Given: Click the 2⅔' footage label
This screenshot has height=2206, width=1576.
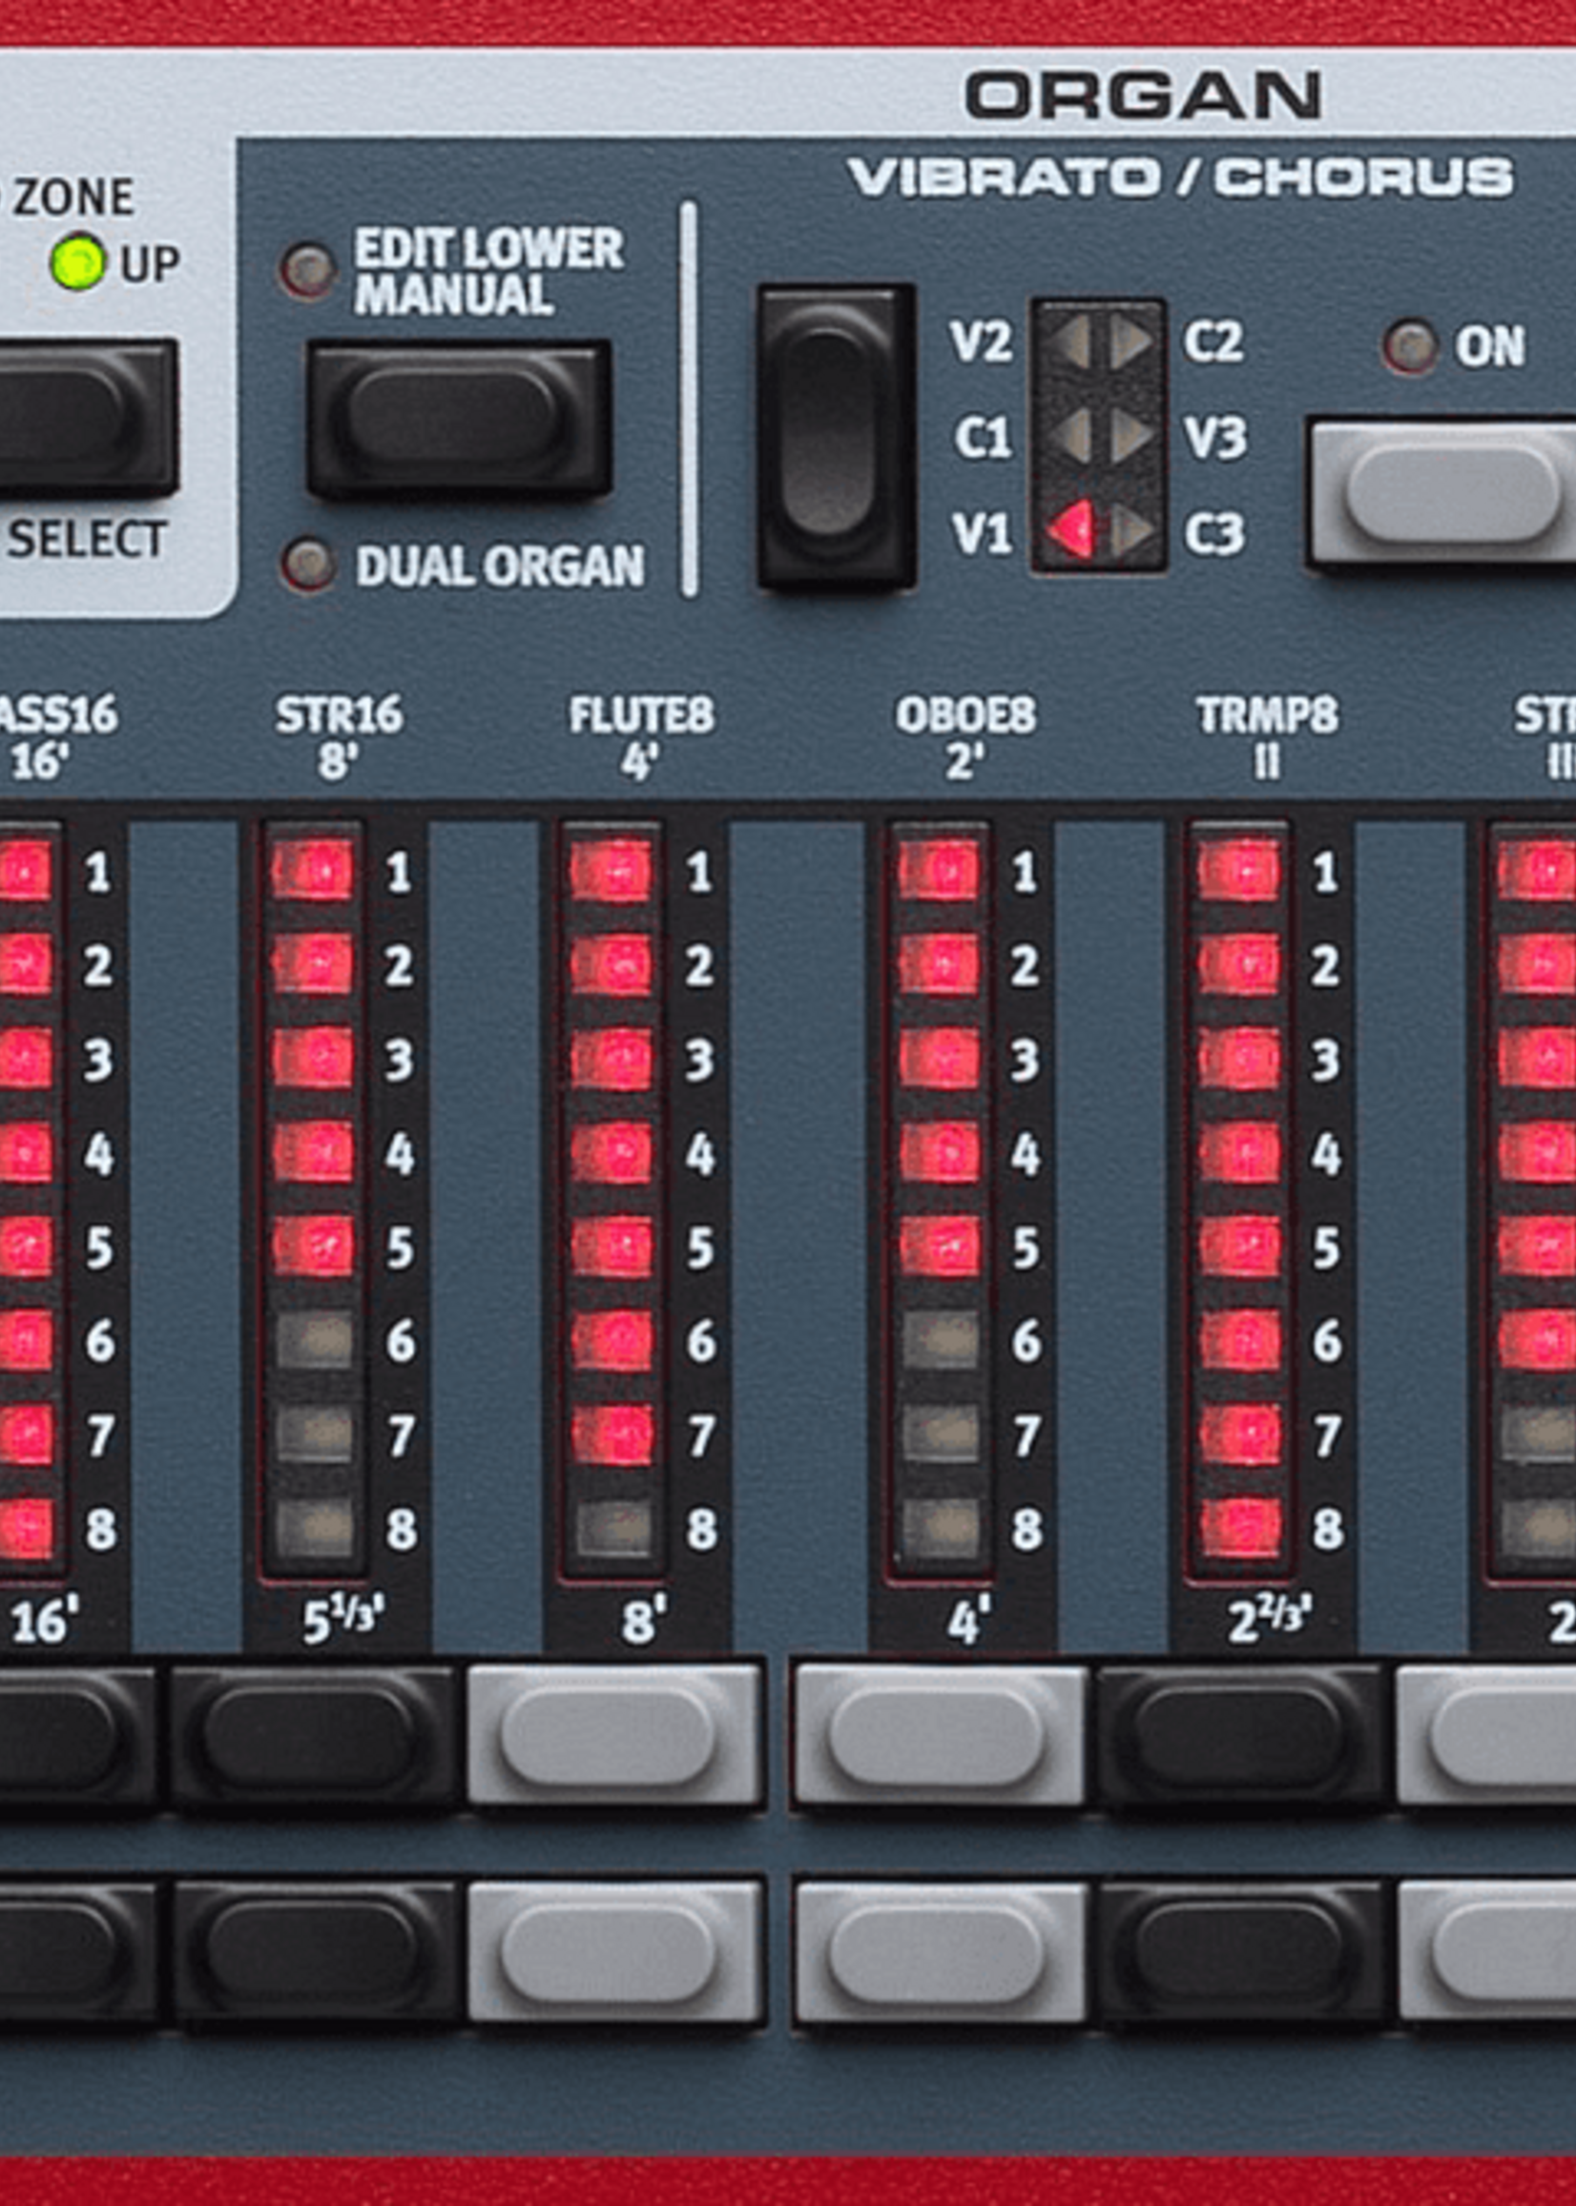Looking at the screenshot, I should point(1270,1621).
